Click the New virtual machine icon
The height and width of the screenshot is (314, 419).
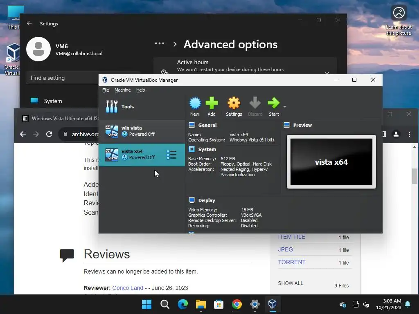195,103
